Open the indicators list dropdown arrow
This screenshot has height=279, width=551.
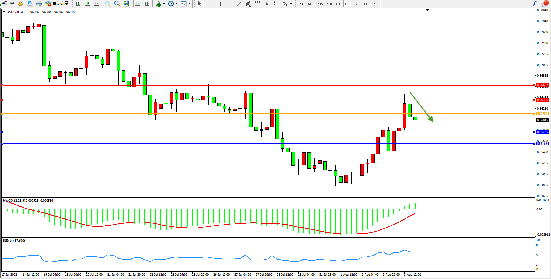tap(164, 4)
